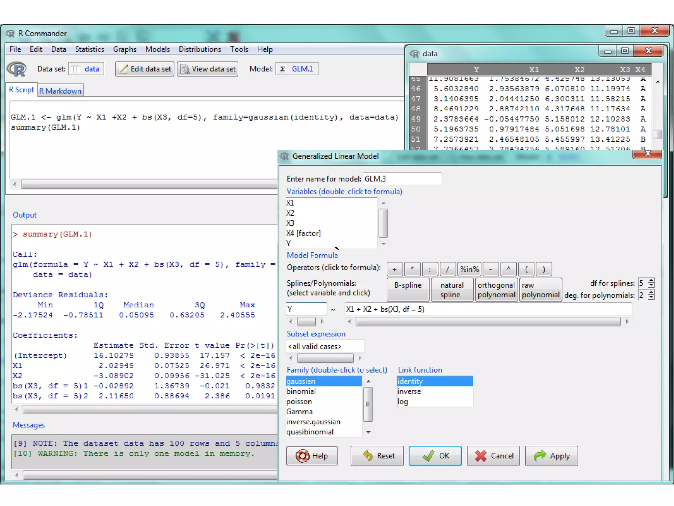
Task: Select the poisson family in list
Action: [299, 402]
